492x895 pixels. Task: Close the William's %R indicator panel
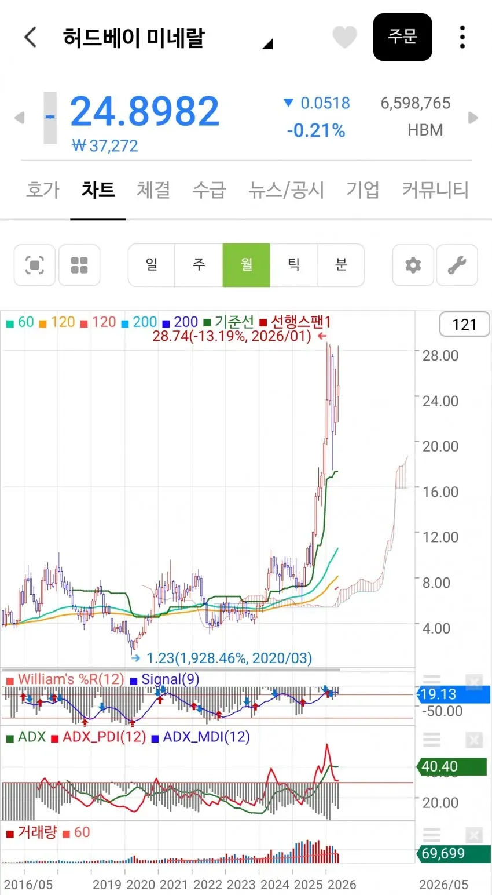473,682
